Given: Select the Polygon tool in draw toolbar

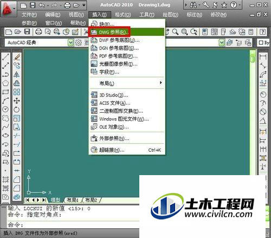Looking at the screenshot, I should pyautogui.click(x=5, y=83).
